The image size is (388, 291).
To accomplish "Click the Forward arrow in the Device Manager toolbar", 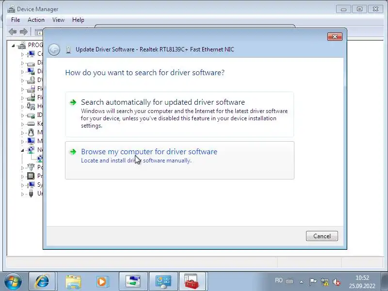I will point(23,32).
